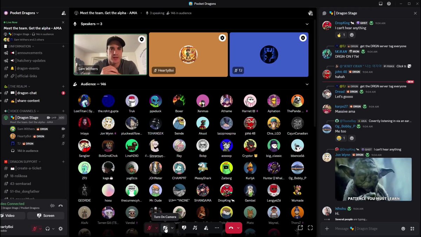Image resolution: width=421 pixels, height=237 pixels.
Task: Disconnect with the red hang-up button
Action: [x=231, y=228]
